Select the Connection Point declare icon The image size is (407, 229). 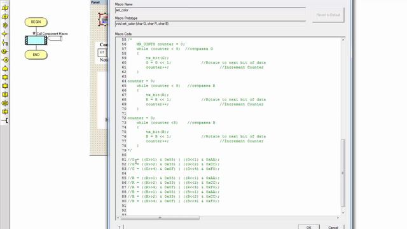pos(5,52)
